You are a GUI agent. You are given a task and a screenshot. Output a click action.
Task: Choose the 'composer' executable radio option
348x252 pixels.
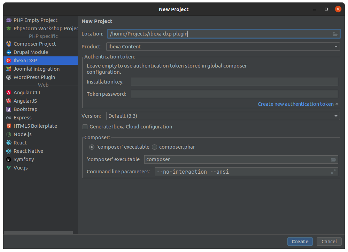[x=91, y=147]
